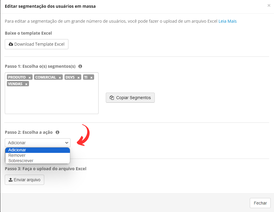
Task: Open the Adicionar action dropdown
Action: (38, 143)
